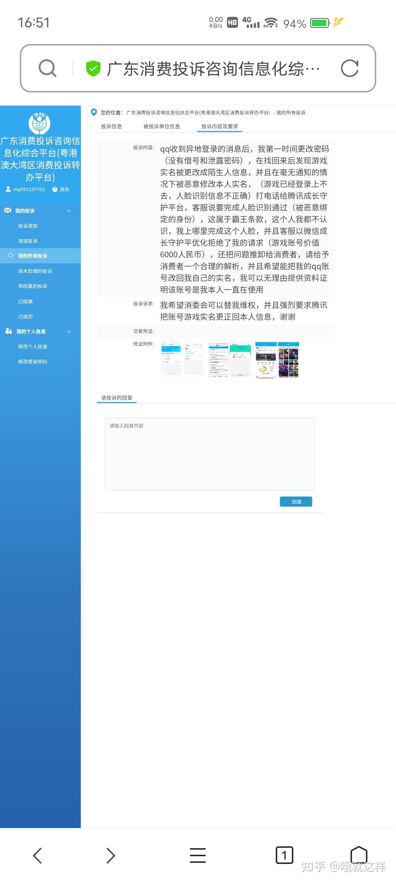Open 修改个人信息 in the sidebar
The height and width of the screenshot is (883, 396).
pyautogui.click(x=33, y=347)
